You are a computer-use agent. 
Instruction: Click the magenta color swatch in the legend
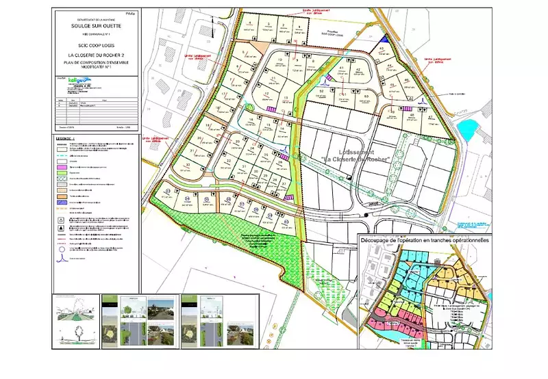(60, 166)
